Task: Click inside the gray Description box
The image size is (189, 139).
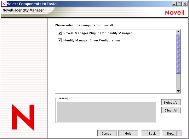Action: pos(106,111)
